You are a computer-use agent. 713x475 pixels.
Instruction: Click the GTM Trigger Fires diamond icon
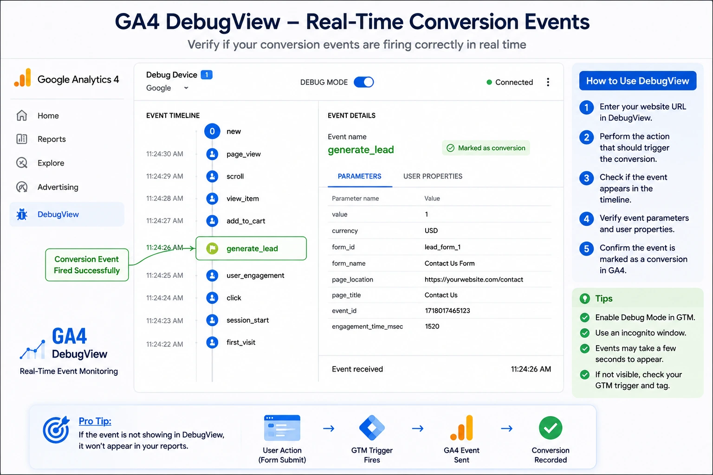(372, 428)
